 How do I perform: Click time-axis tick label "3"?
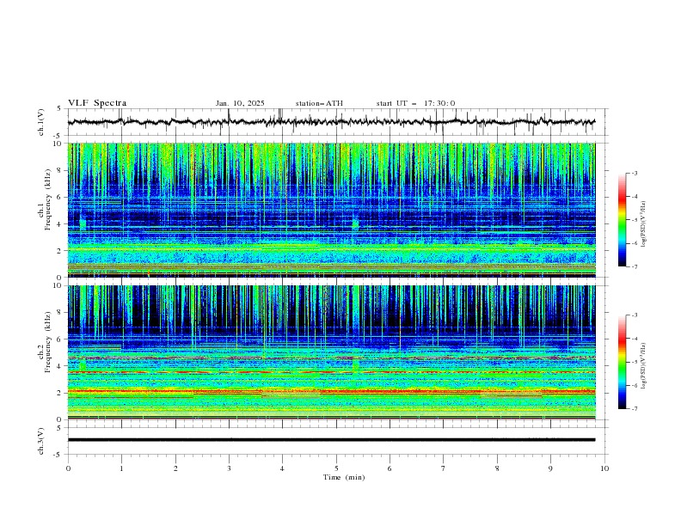[x=229, y=468]
